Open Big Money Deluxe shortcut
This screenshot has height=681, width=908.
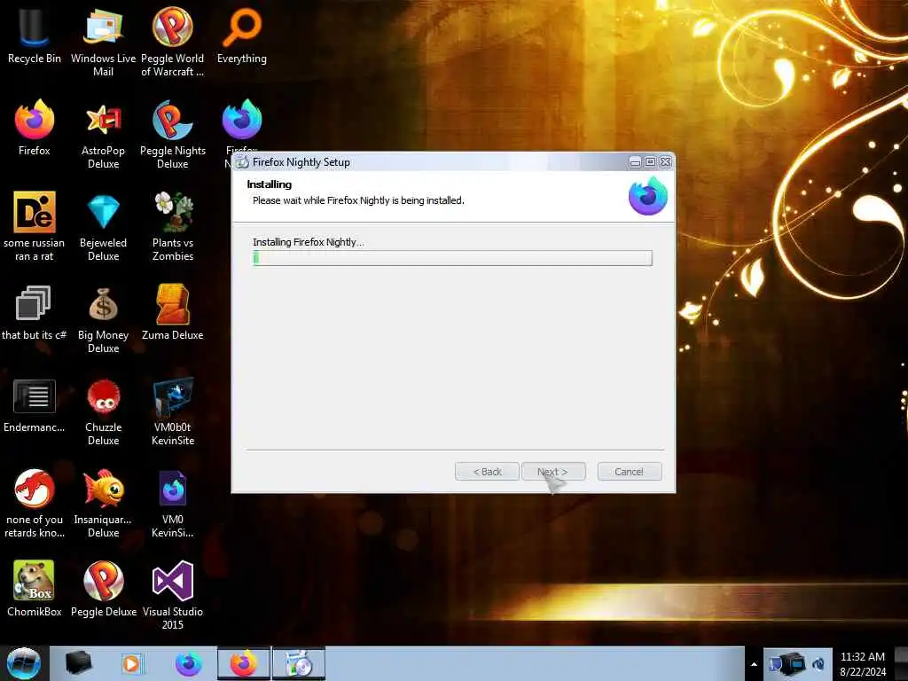pyautogui.click(x=103, y=318)
